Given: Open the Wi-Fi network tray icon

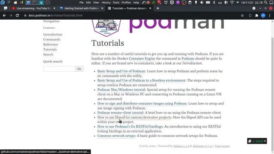Looking at the screenshot, I should click(x=232, y=3).
